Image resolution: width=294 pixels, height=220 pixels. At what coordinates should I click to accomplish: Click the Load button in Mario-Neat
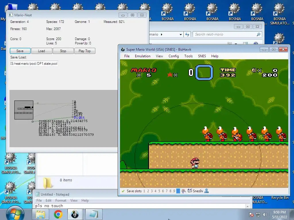[42, 51]
